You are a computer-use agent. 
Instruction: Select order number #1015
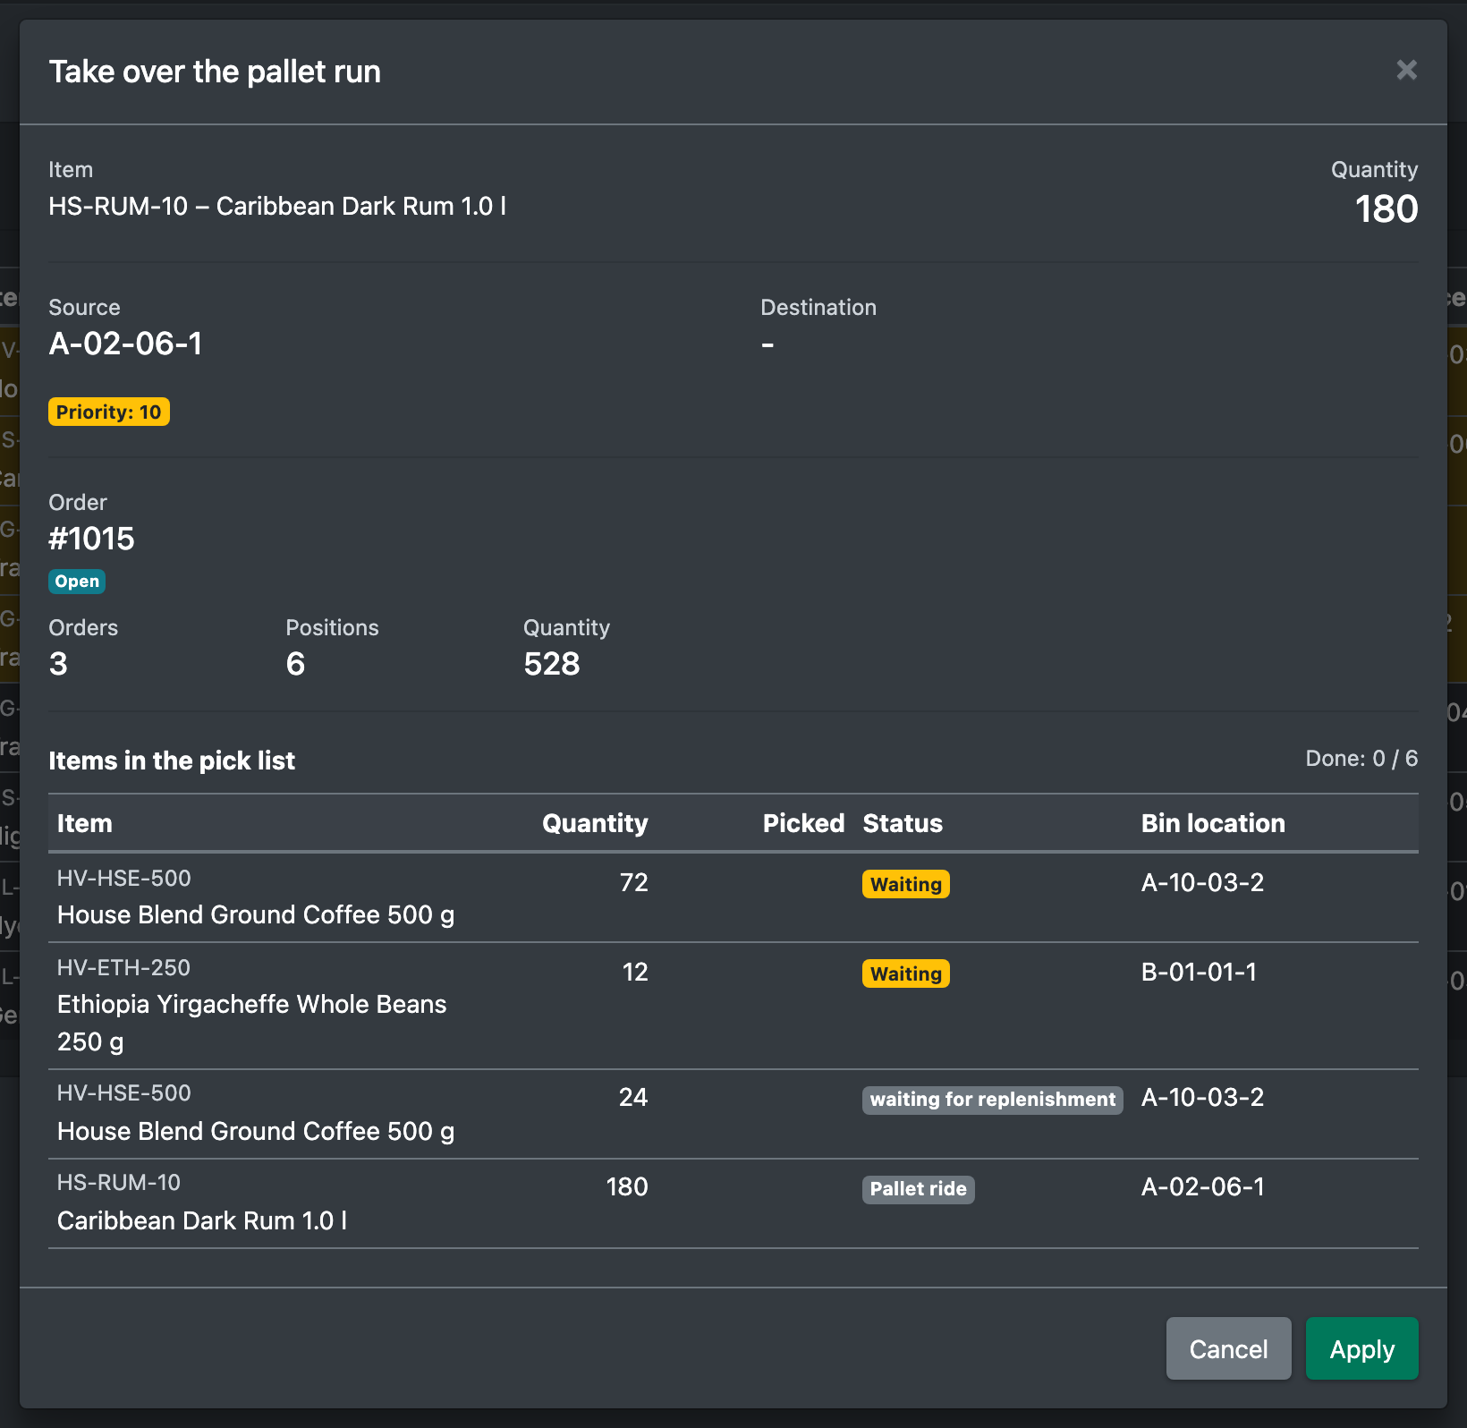tap(91, 539)
